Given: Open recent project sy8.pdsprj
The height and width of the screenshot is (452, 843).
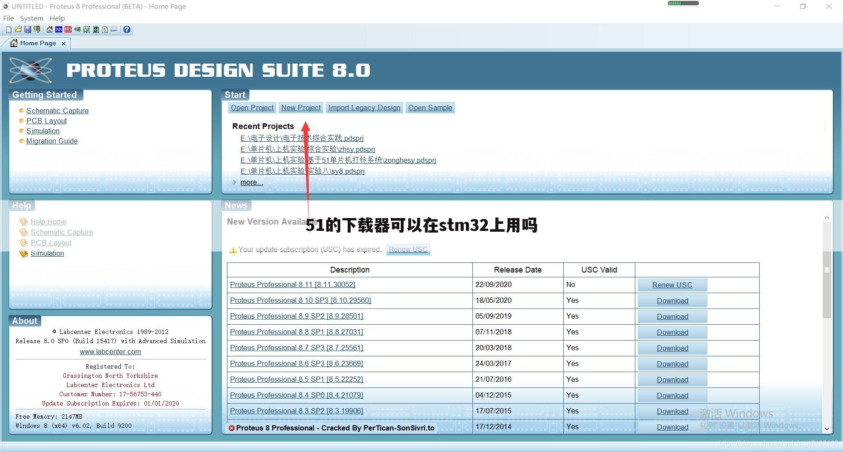Looking at the screenshot, I should pos(303,171).
